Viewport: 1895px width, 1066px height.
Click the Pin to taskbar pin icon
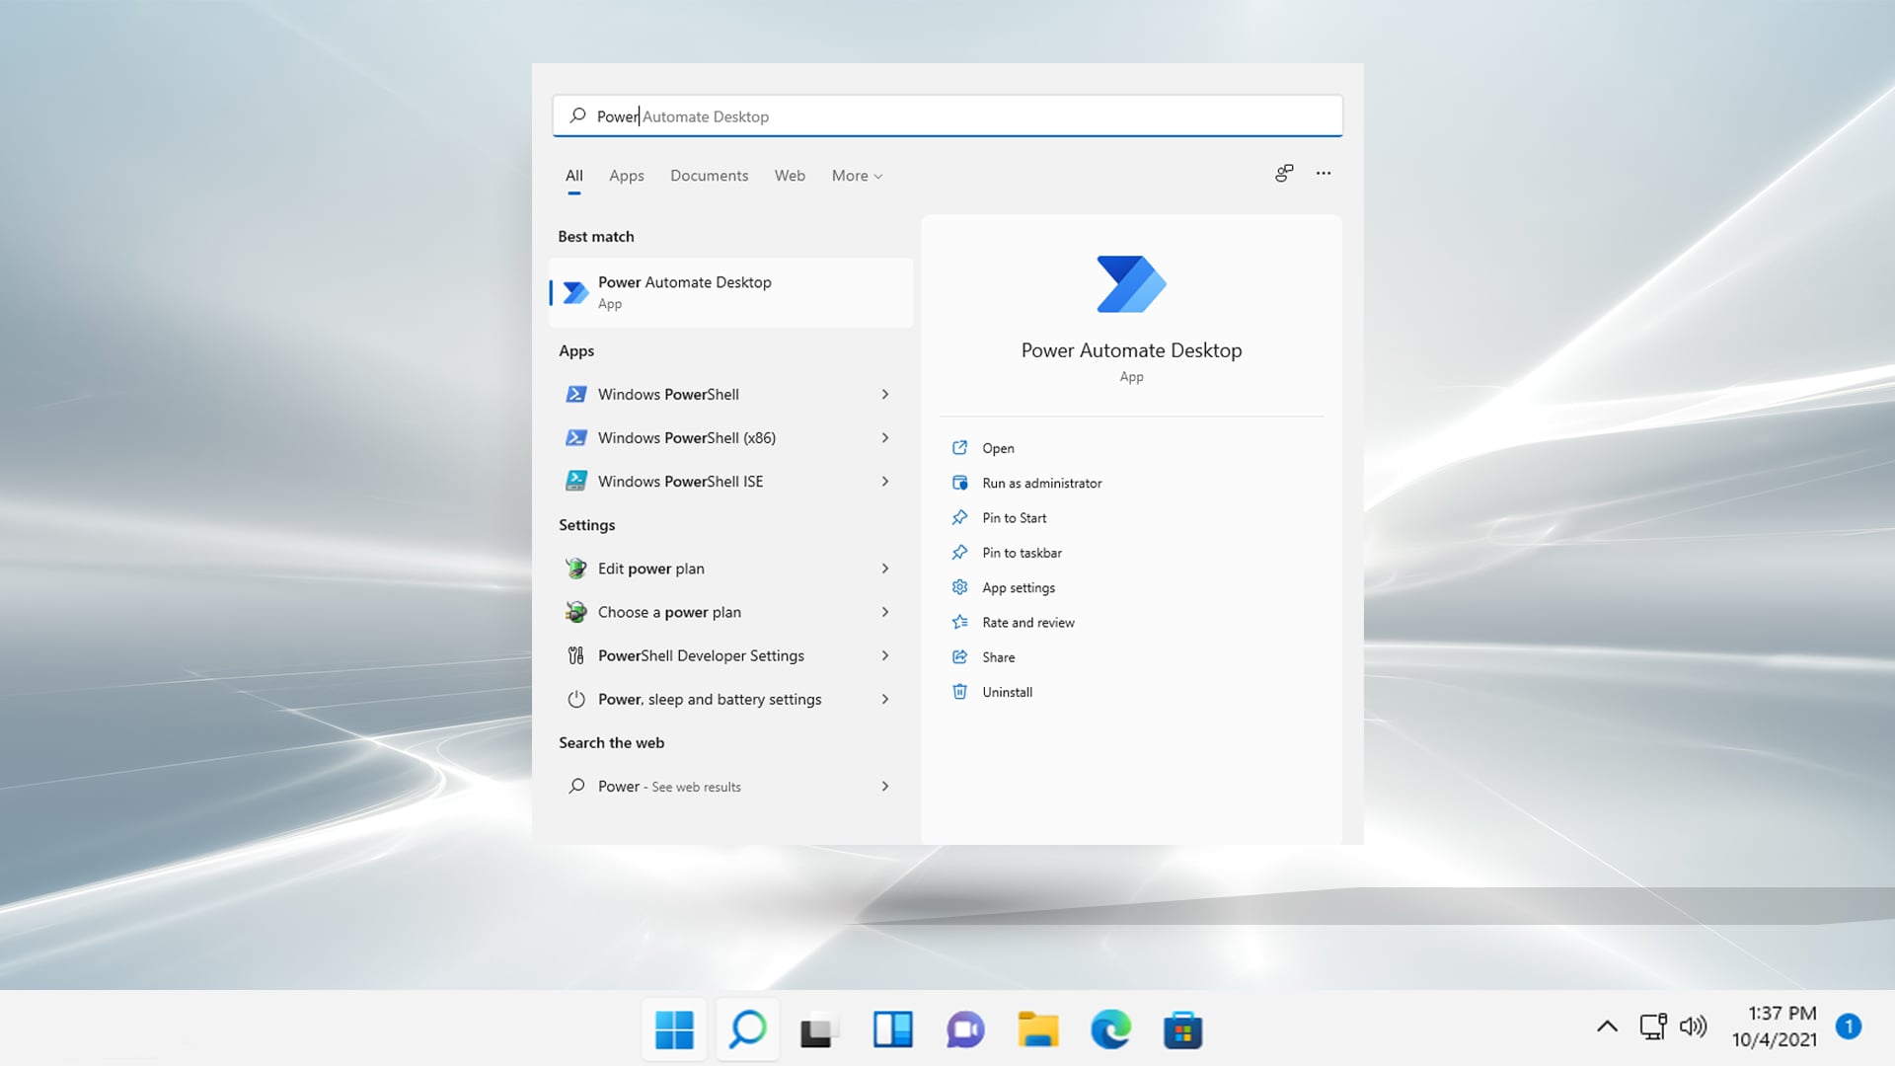959,552
